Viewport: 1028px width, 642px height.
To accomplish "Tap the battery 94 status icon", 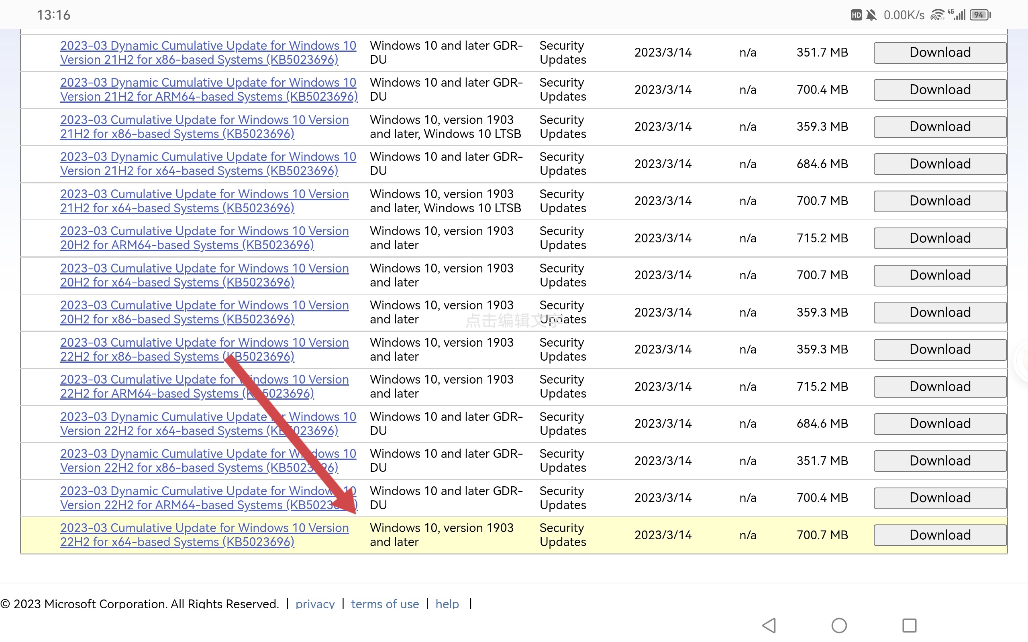I will (981, 15).
